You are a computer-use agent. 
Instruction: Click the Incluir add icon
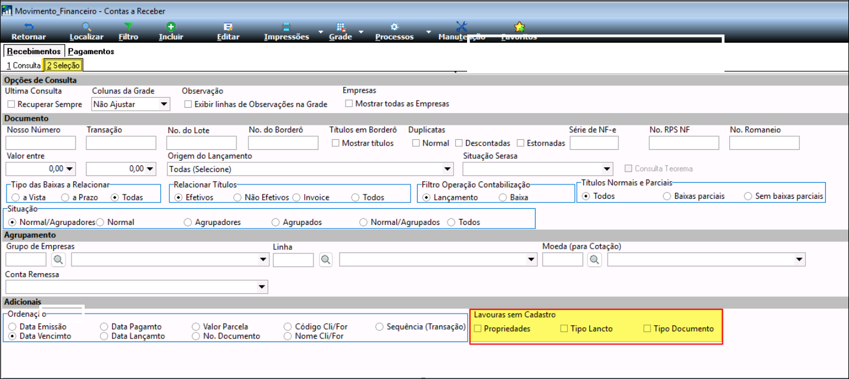[x=171, y=27]
